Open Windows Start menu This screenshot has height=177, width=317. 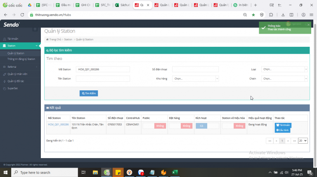tap(5, 172)
